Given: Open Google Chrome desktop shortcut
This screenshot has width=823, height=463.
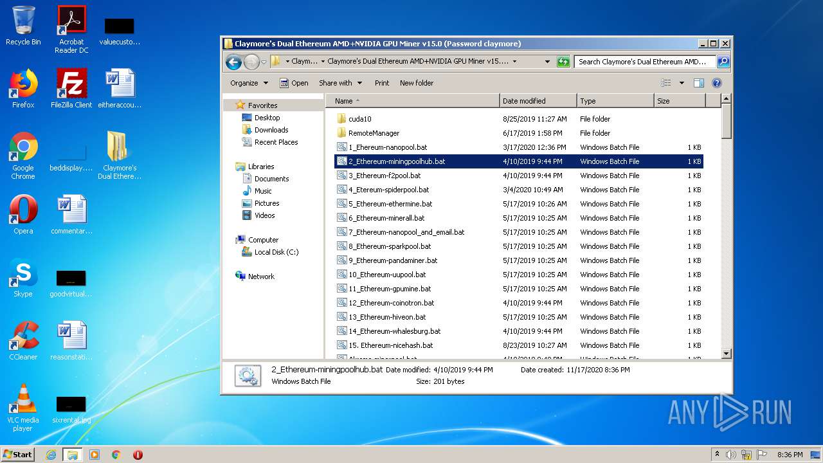Looking at the screenshot, I should coord(23,156).
